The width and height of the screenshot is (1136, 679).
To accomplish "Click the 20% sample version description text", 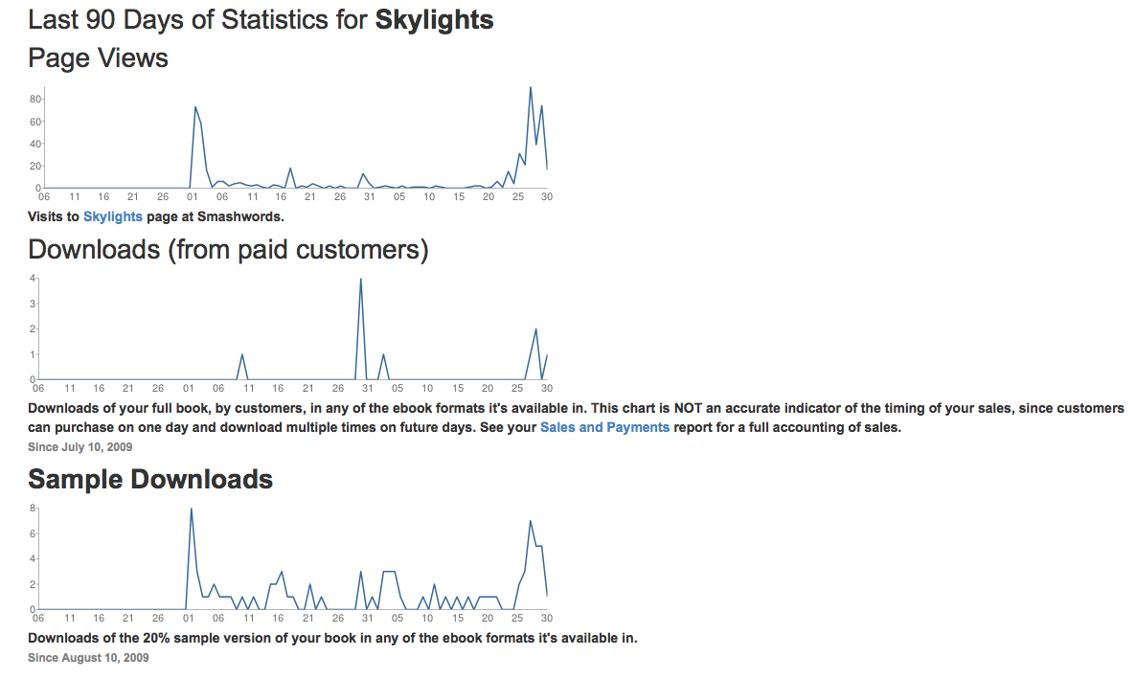I will (332, 638).
